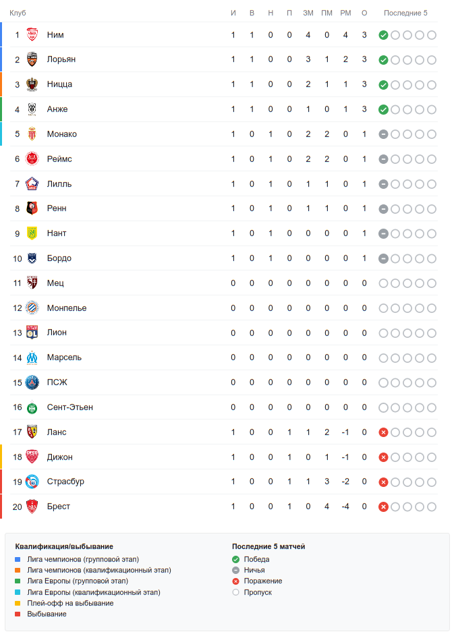Click Monaco's gray draw indicator
Image resolution: width=454 pixels, height=636 pixels.
(383, 134)
